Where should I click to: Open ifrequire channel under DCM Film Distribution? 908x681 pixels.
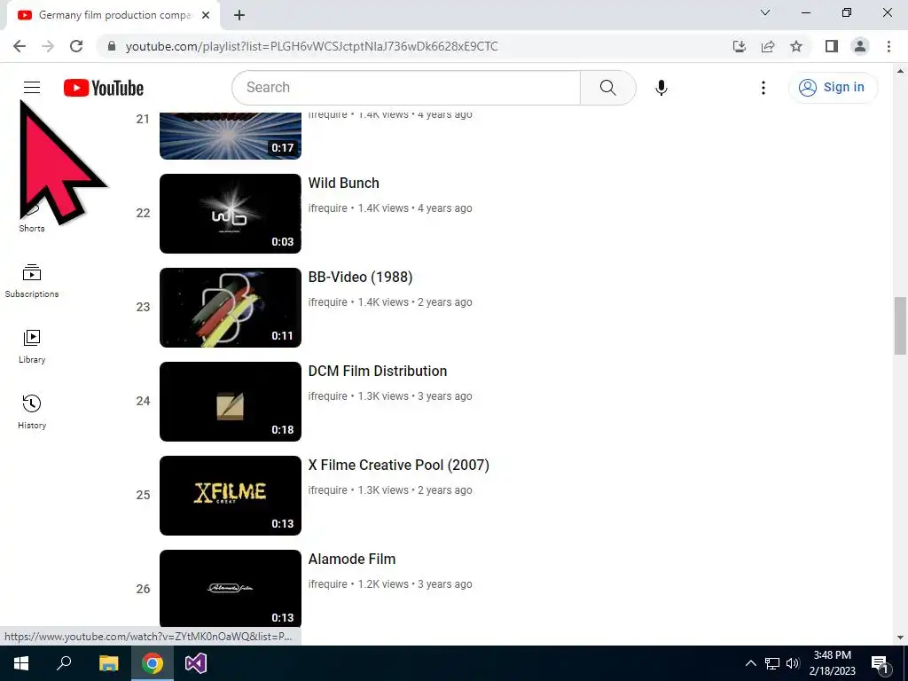pos(328,396)
